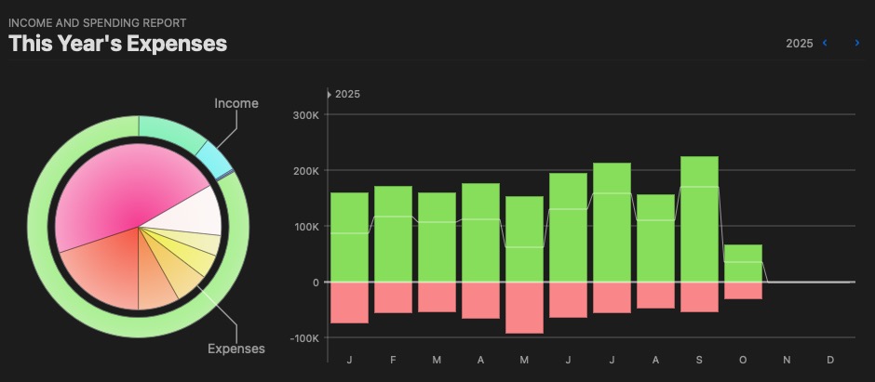Click the 2025 year label at top right
The height and width of the screenshot is (382, 875).
pyautogui.click(x=799, y=44)
